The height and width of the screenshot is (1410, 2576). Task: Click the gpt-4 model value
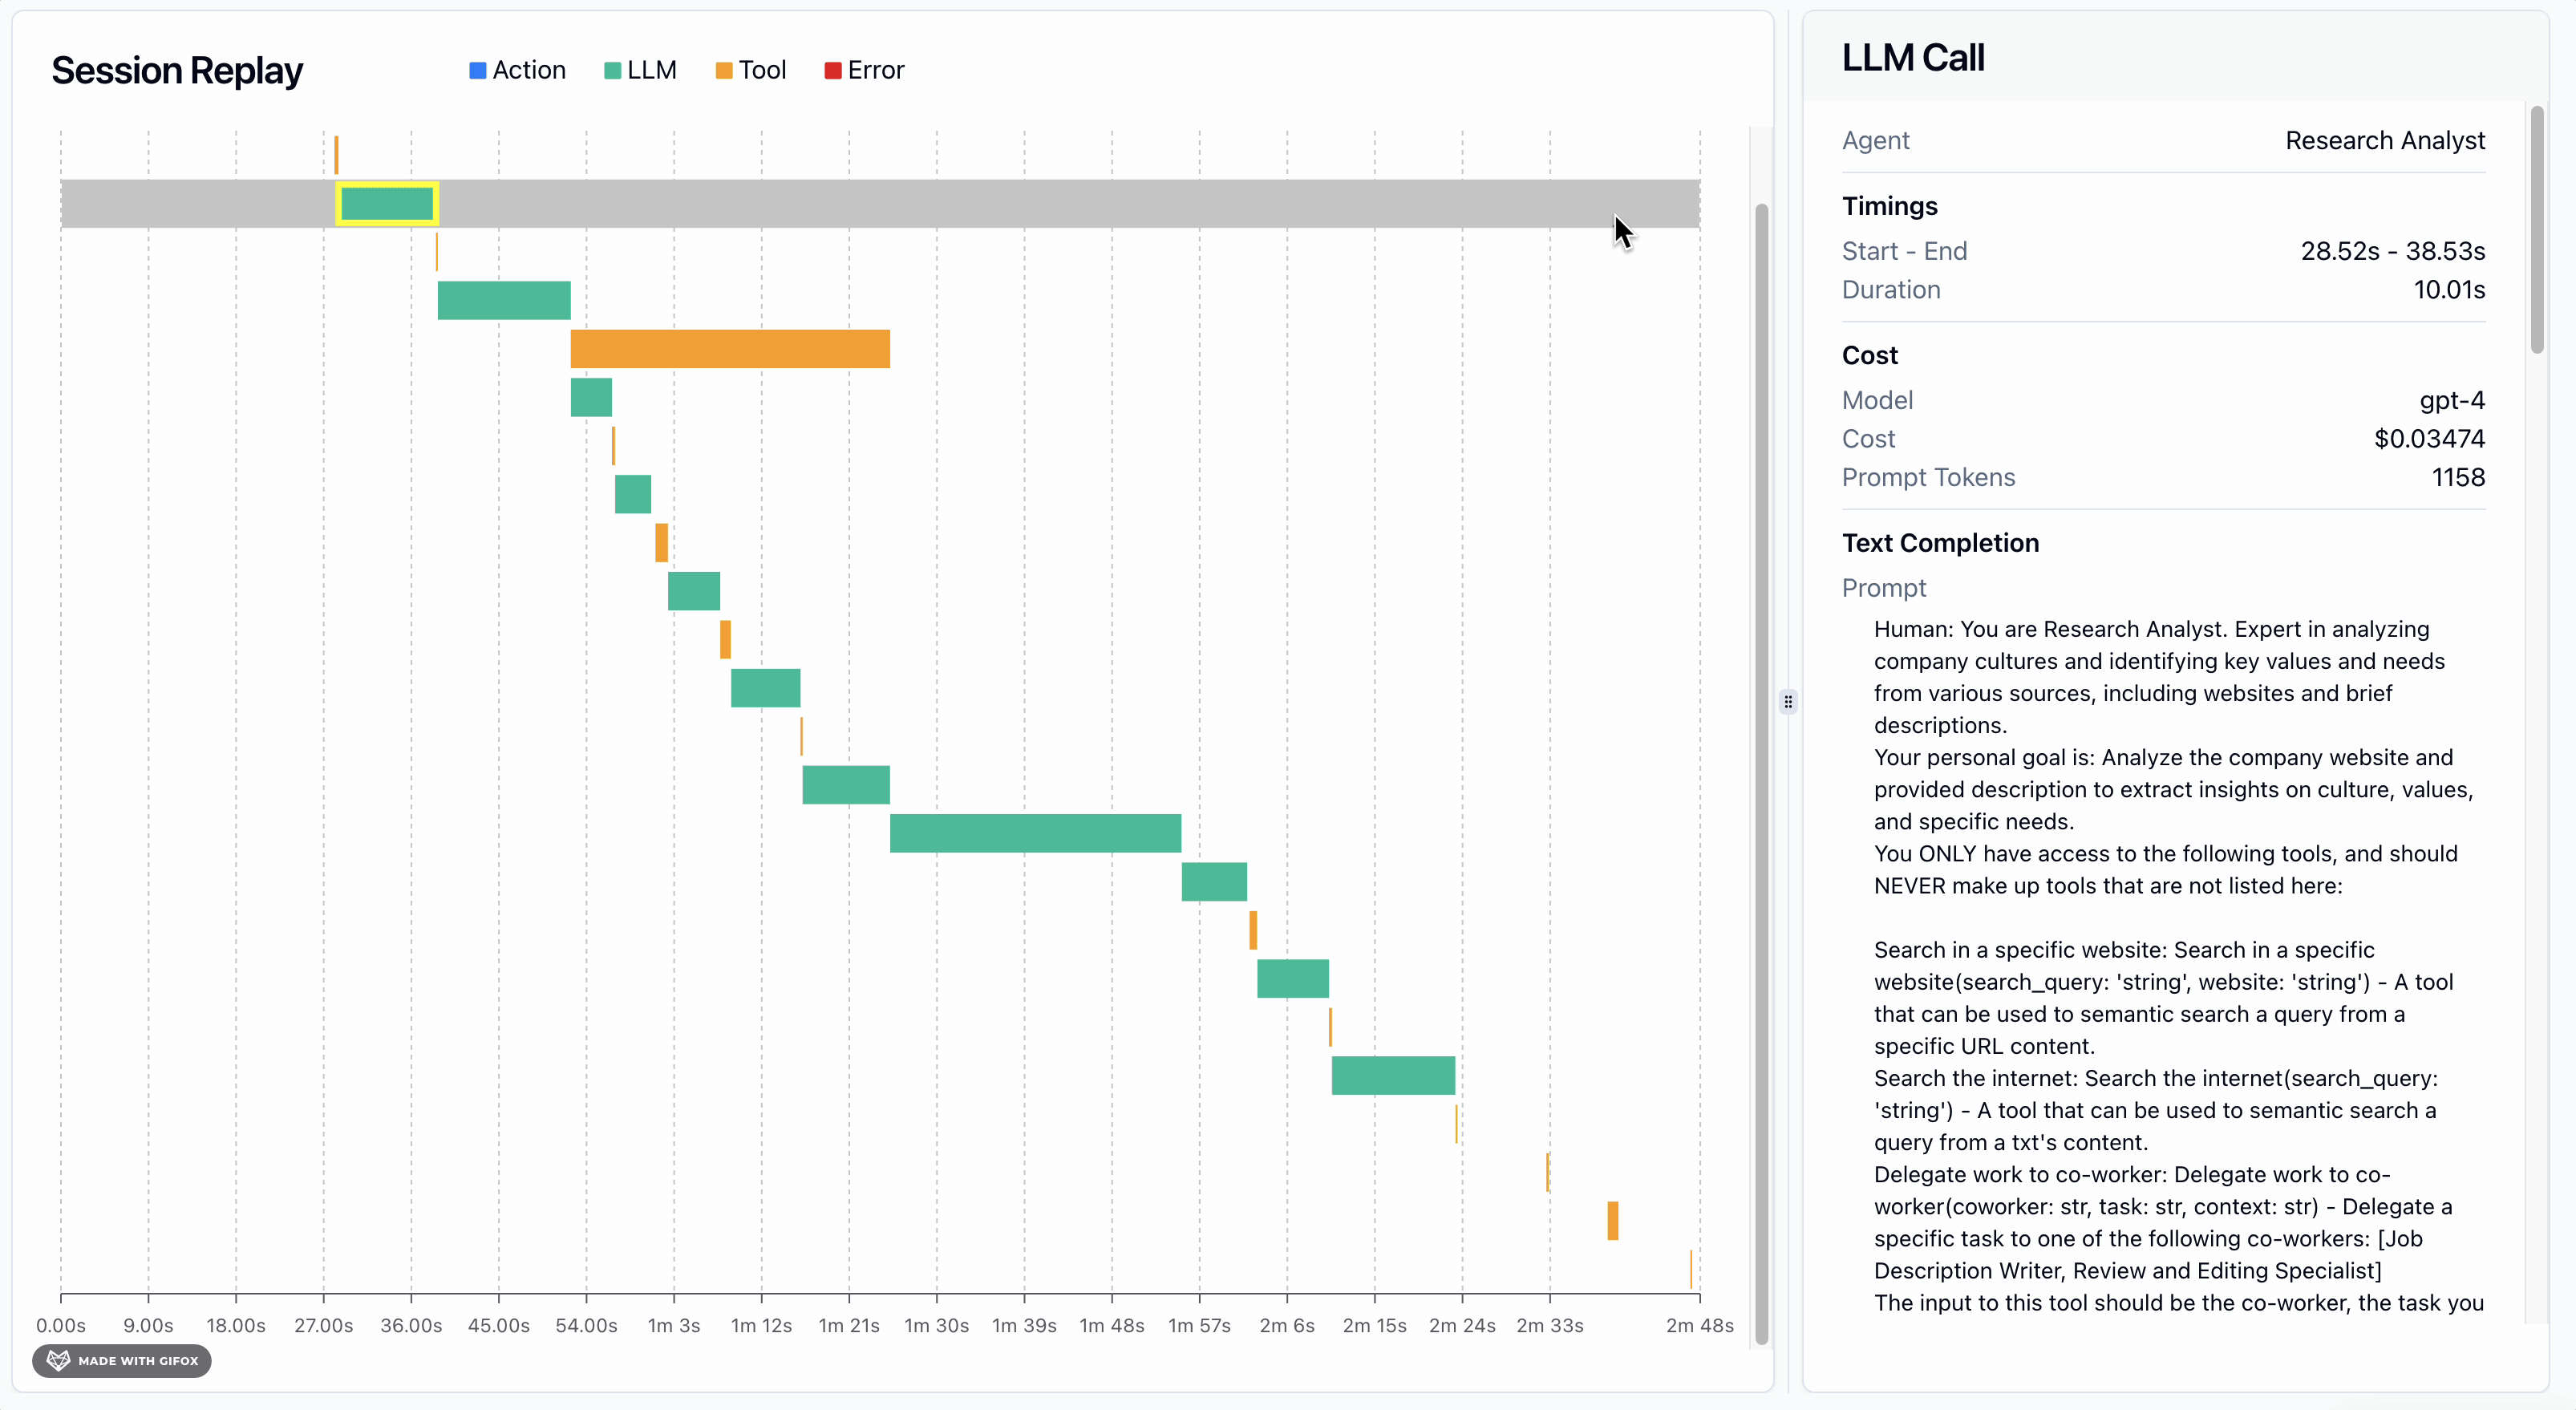(2452, 400)
